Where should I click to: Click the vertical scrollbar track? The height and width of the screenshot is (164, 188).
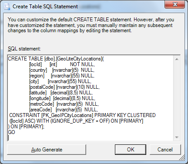177,98
